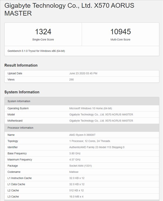Select 'AuthenticAMD Family 23 Model 113 Stepping 0'
The height and width of the screenshot is (201, 163).
tap(97, 147)
